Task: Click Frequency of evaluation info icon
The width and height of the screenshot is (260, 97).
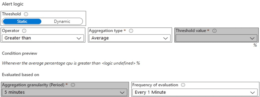Action: [x=183, y=85]
